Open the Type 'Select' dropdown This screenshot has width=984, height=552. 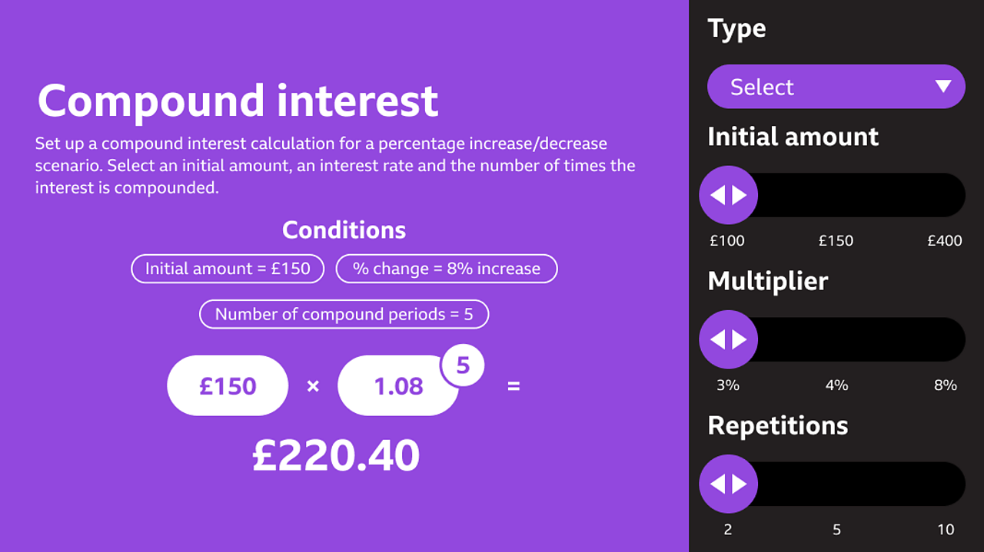click(x=835, y=87)
